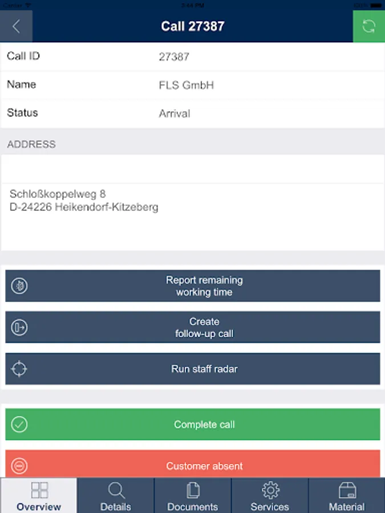Click the grid icon above Overview label
Viewport: 385px width, 513px height.
click(39, 489)
